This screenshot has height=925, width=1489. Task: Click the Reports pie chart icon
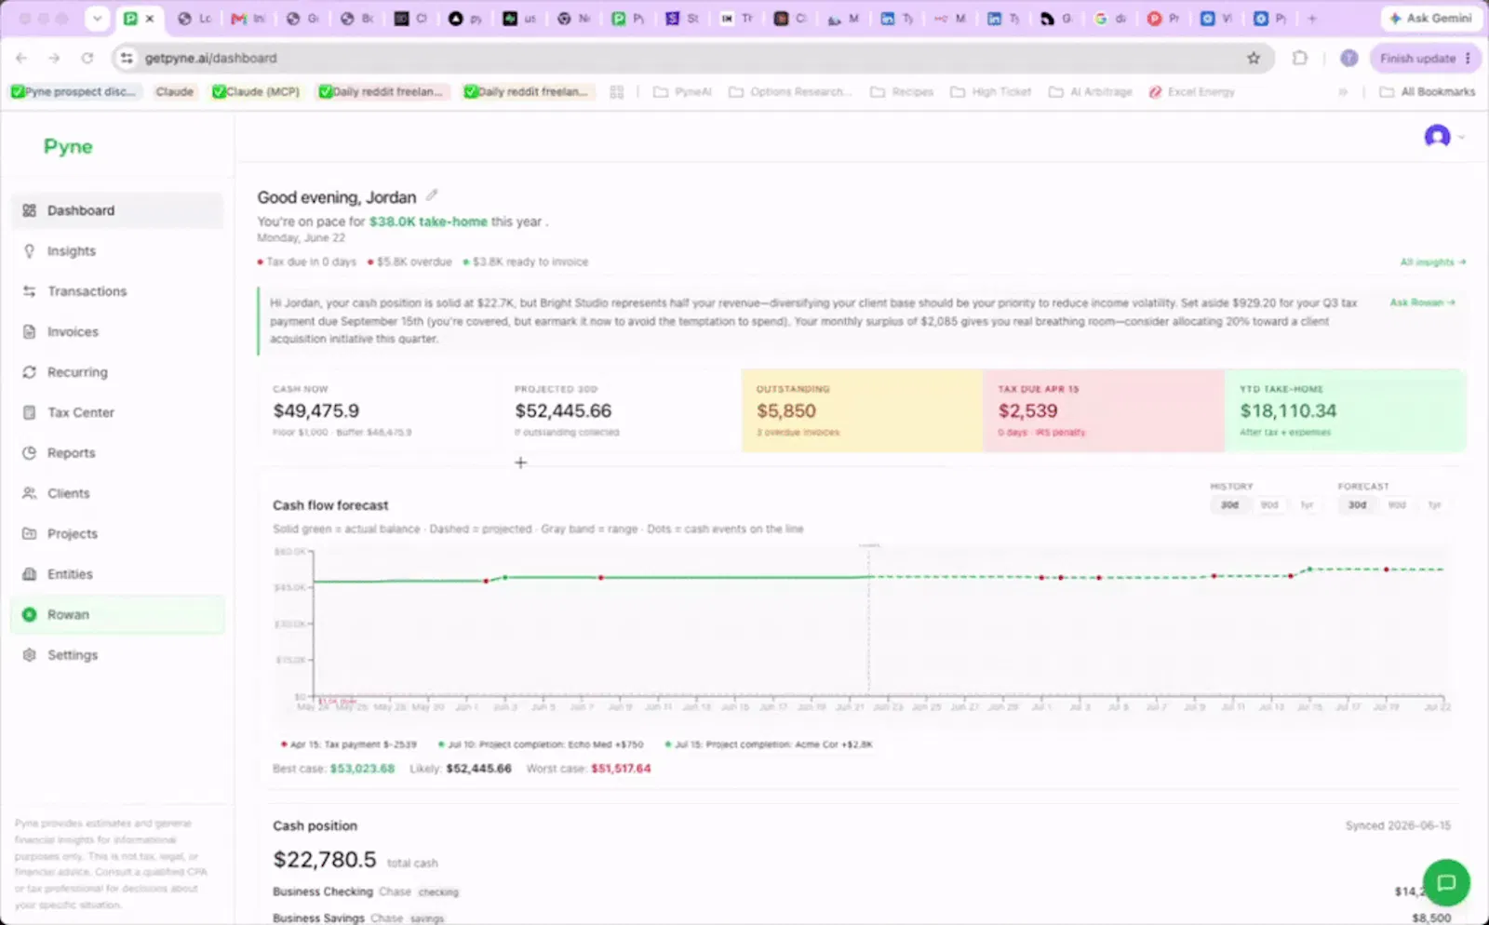(x=29, y=453)
